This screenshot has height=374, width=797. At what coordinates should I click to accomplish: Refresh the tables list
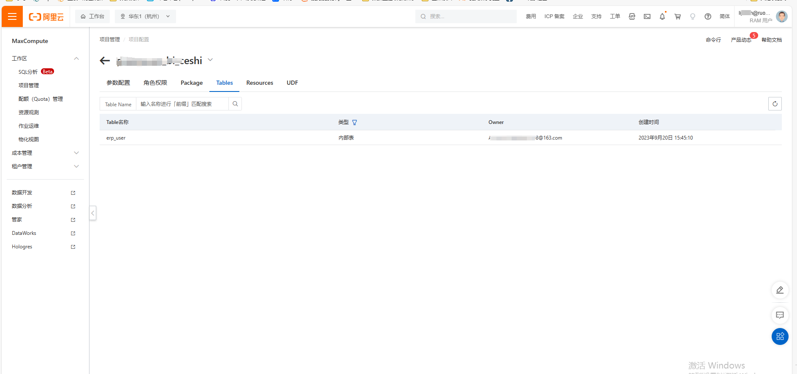[775, 104]
